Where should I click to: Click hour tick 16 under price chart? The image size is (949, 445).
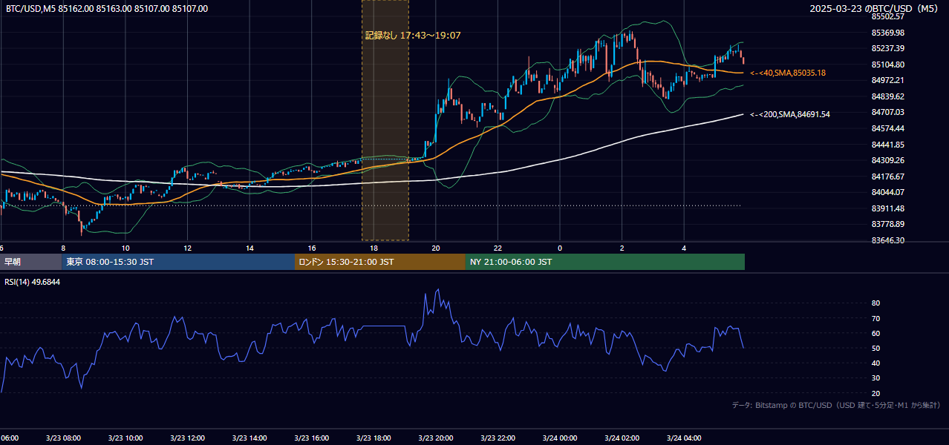[x=312, y=248]
